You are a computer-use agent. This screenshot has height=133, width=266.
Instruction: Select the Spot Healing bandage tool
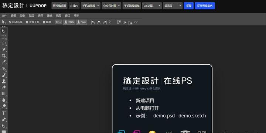4,69
